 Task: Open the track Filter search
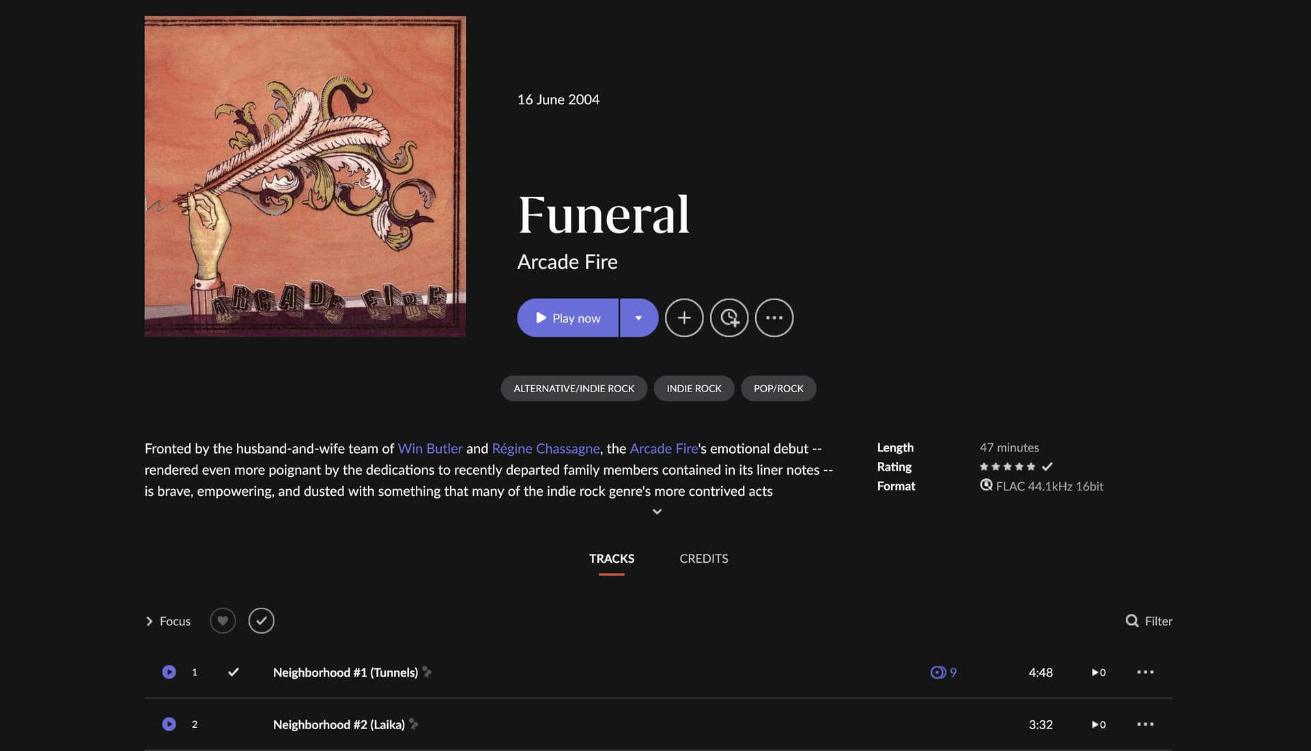coord(1149,621)
